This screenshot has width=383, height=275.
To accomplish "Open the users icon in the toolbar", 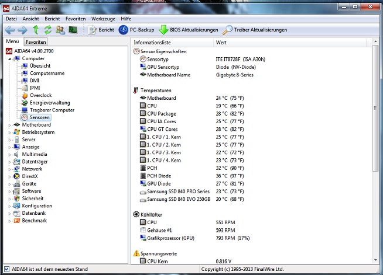I will (x=61, y=30).
